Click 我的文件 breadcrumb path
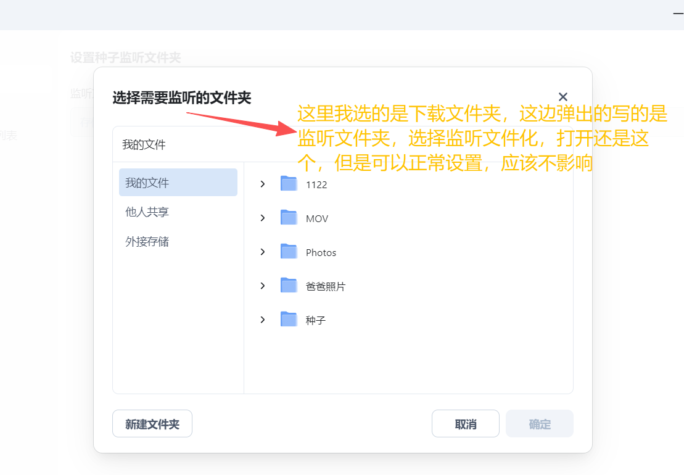 click(144, 145)
